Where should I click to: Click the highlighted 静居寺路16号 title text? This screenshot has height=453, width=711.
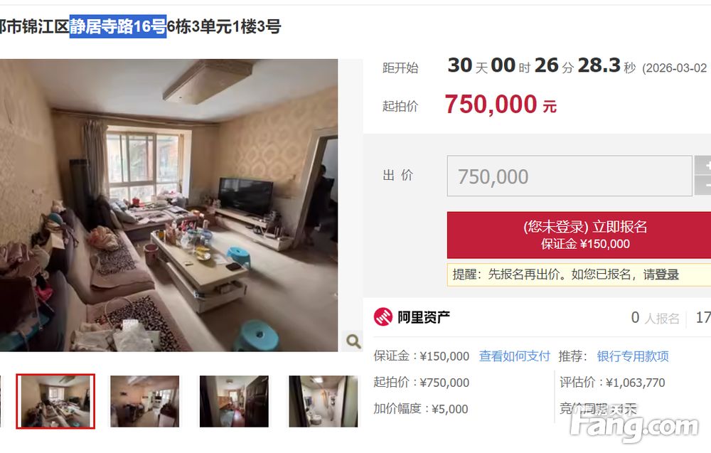coord(118,26)
